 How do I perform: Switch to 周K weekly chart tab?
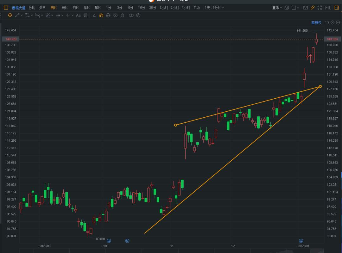click(65, 8)
